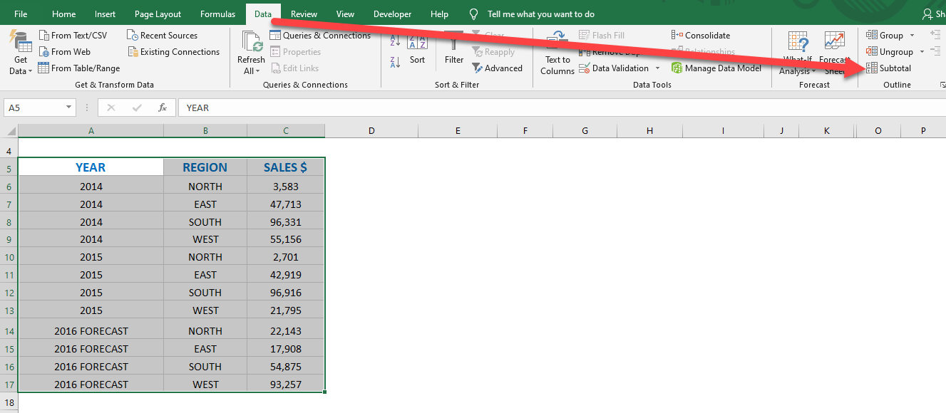
Task: Import data From Text/CSV
Action: click(x=73, y=35)
